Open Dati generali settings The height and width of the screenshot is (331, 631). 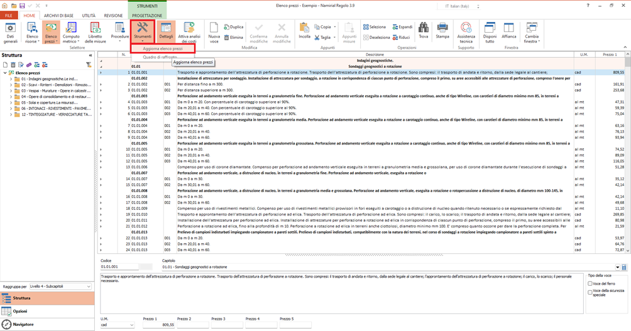pyautogui.click(x=10, y=33)
